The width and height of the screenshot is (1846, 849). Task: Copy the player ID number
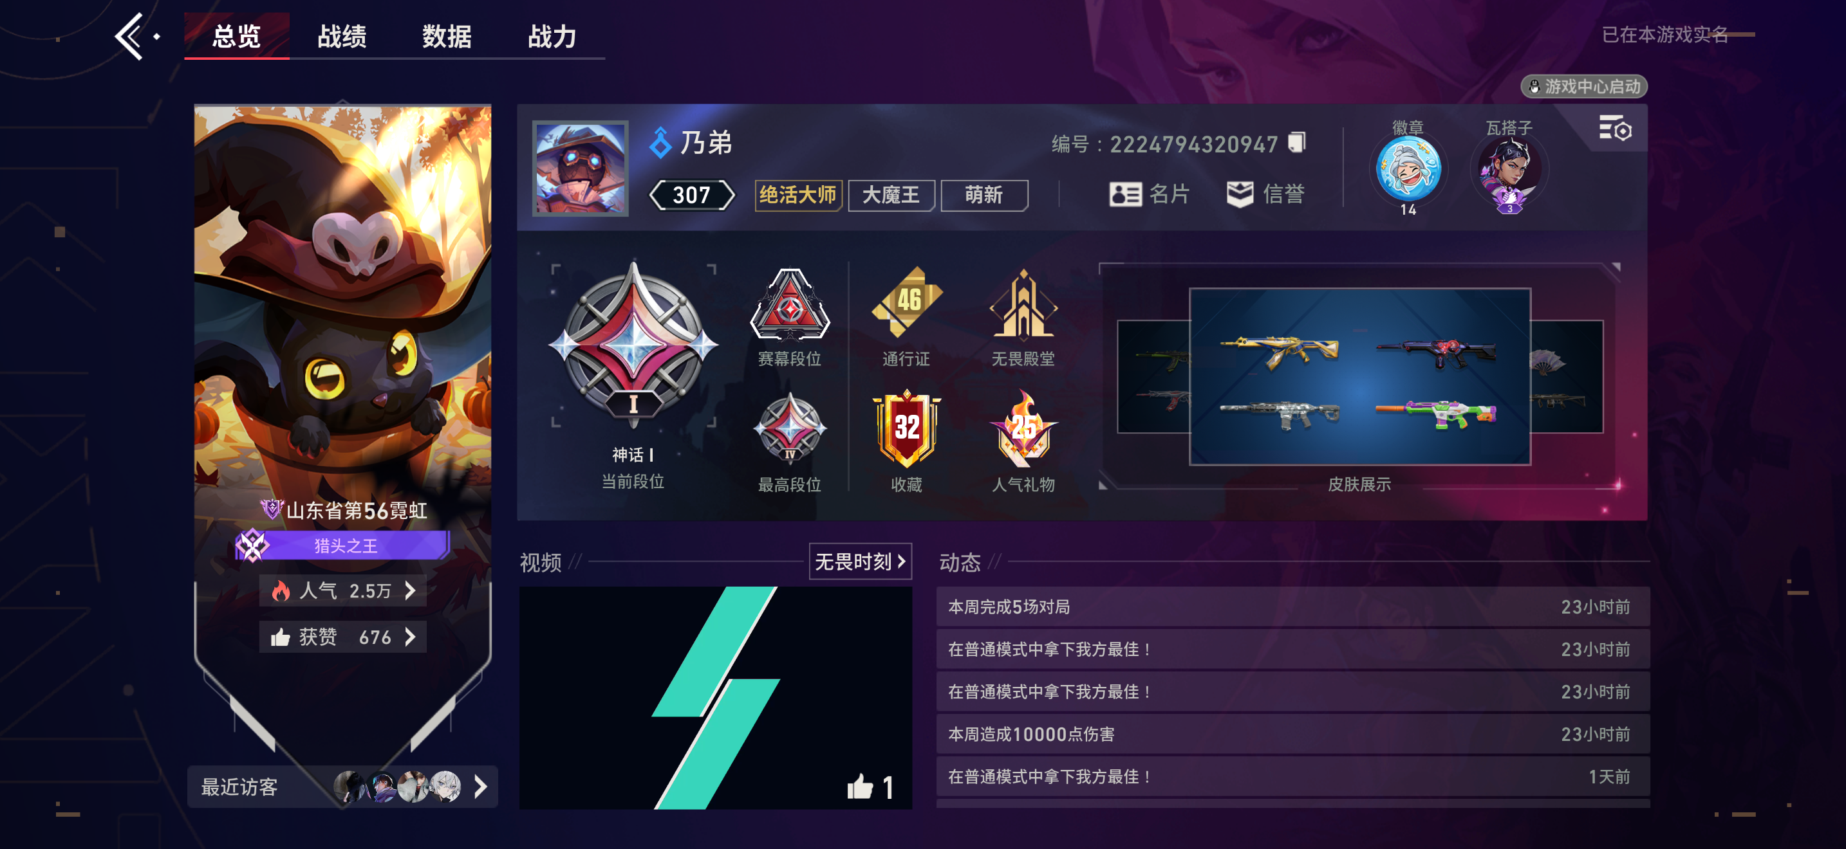1296,143
